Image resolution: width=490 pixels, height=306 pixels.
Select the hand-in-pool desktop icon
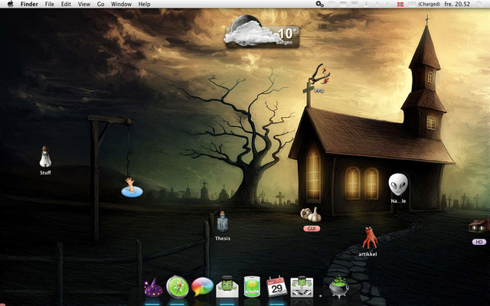click(x=132, y=187)
